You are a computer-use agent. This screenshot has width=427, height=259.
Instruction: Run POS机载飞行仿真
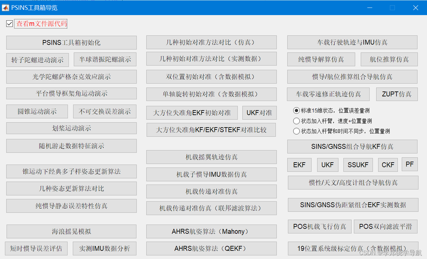pyautogui.click(x=320, y=227)
